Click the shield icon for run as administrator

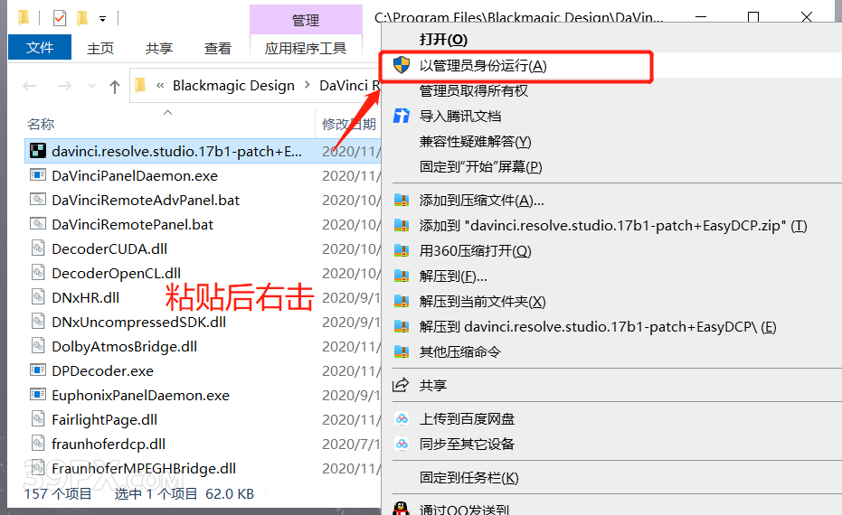click(x=402, y=65)
